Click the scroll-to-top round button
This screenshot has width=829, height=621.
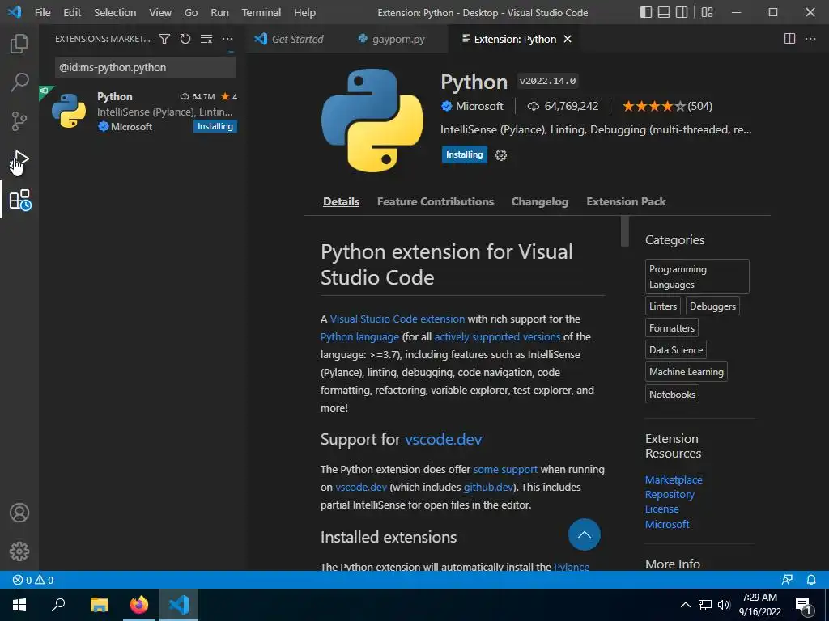(584, 534)
